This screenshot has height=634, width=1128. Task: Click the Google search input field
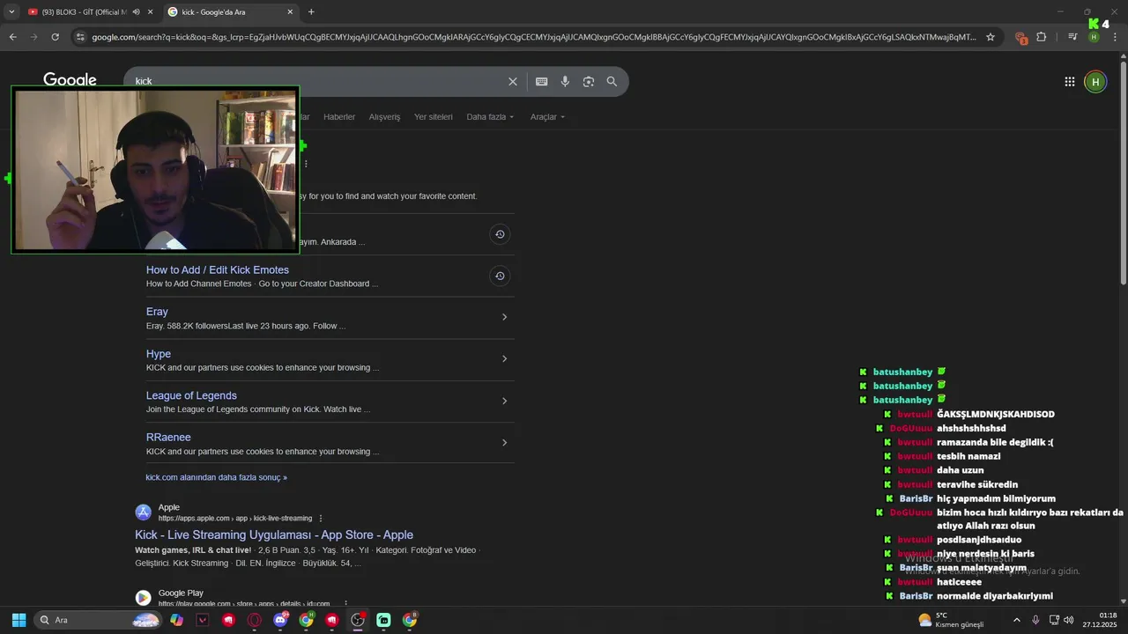pyautogui.click(x=317, y=81)
